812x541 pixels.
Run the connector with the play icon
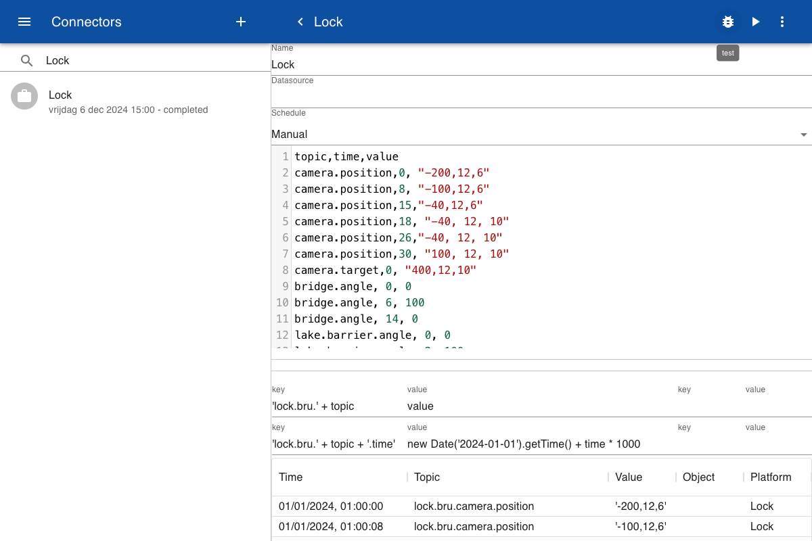[x=755, y=22]
